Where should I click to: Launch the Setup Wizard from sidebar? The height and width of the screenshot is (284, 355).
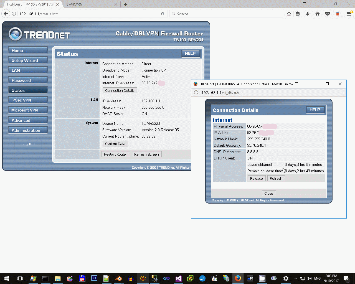28,60
